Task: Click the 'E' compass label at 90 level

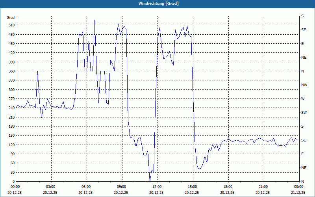Action: 302,154
